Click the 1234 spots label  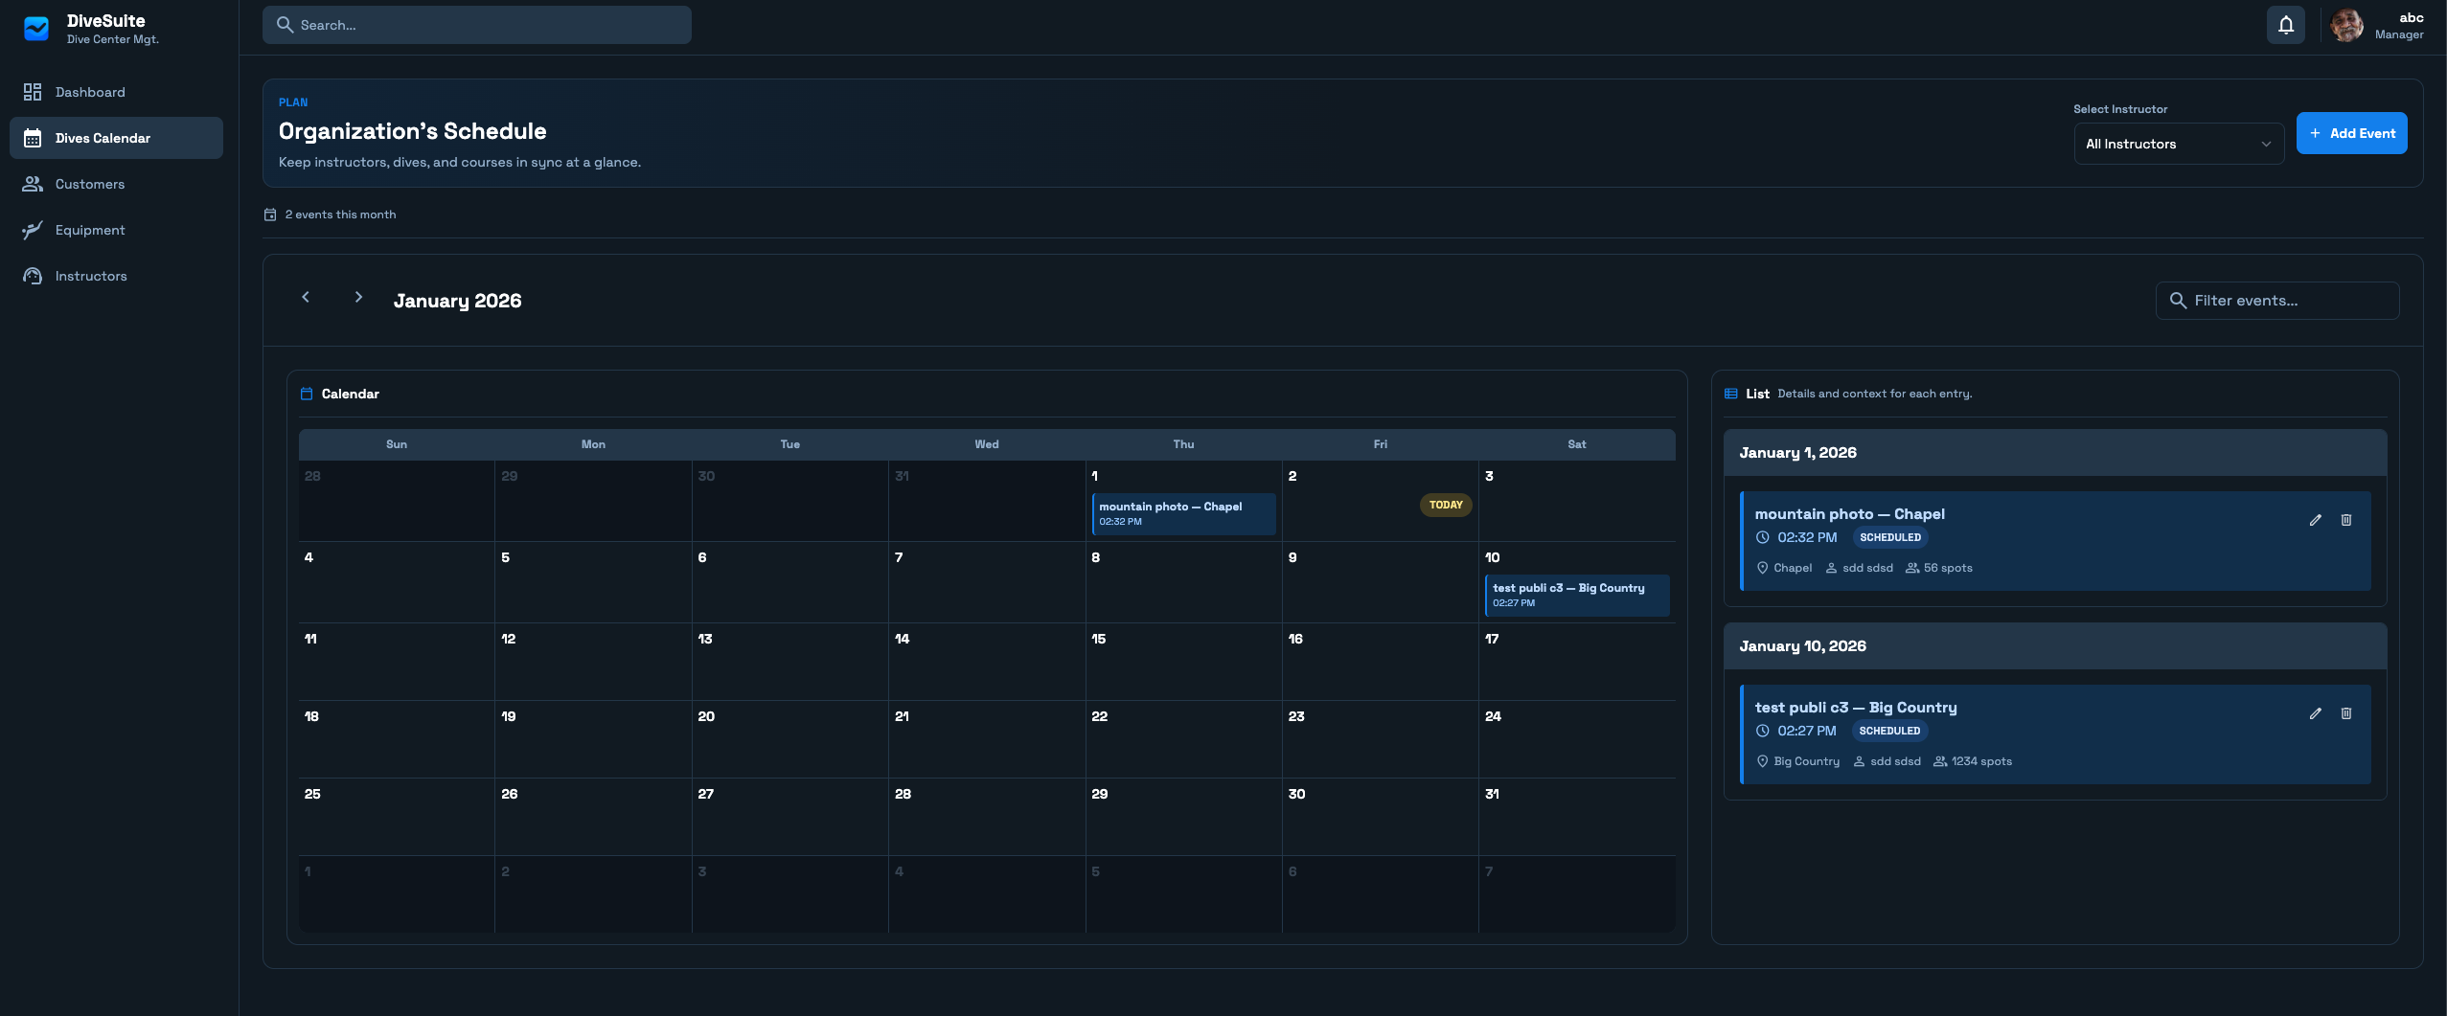tap(1981, 761)
